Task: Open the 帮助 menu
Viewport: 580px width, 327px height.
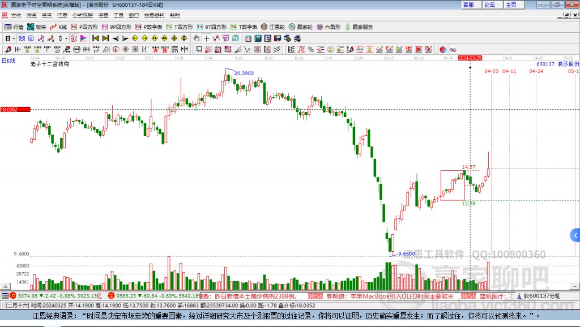Action: (174, 15)
